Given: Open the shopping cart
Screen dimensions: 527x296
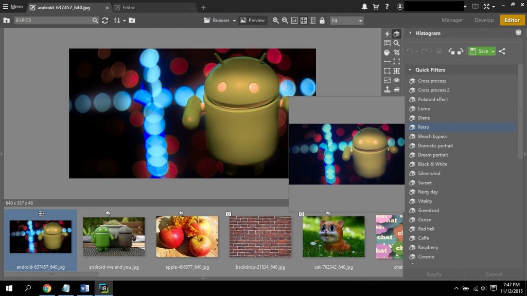Looking at the screenshot, I should click(376, 7).
